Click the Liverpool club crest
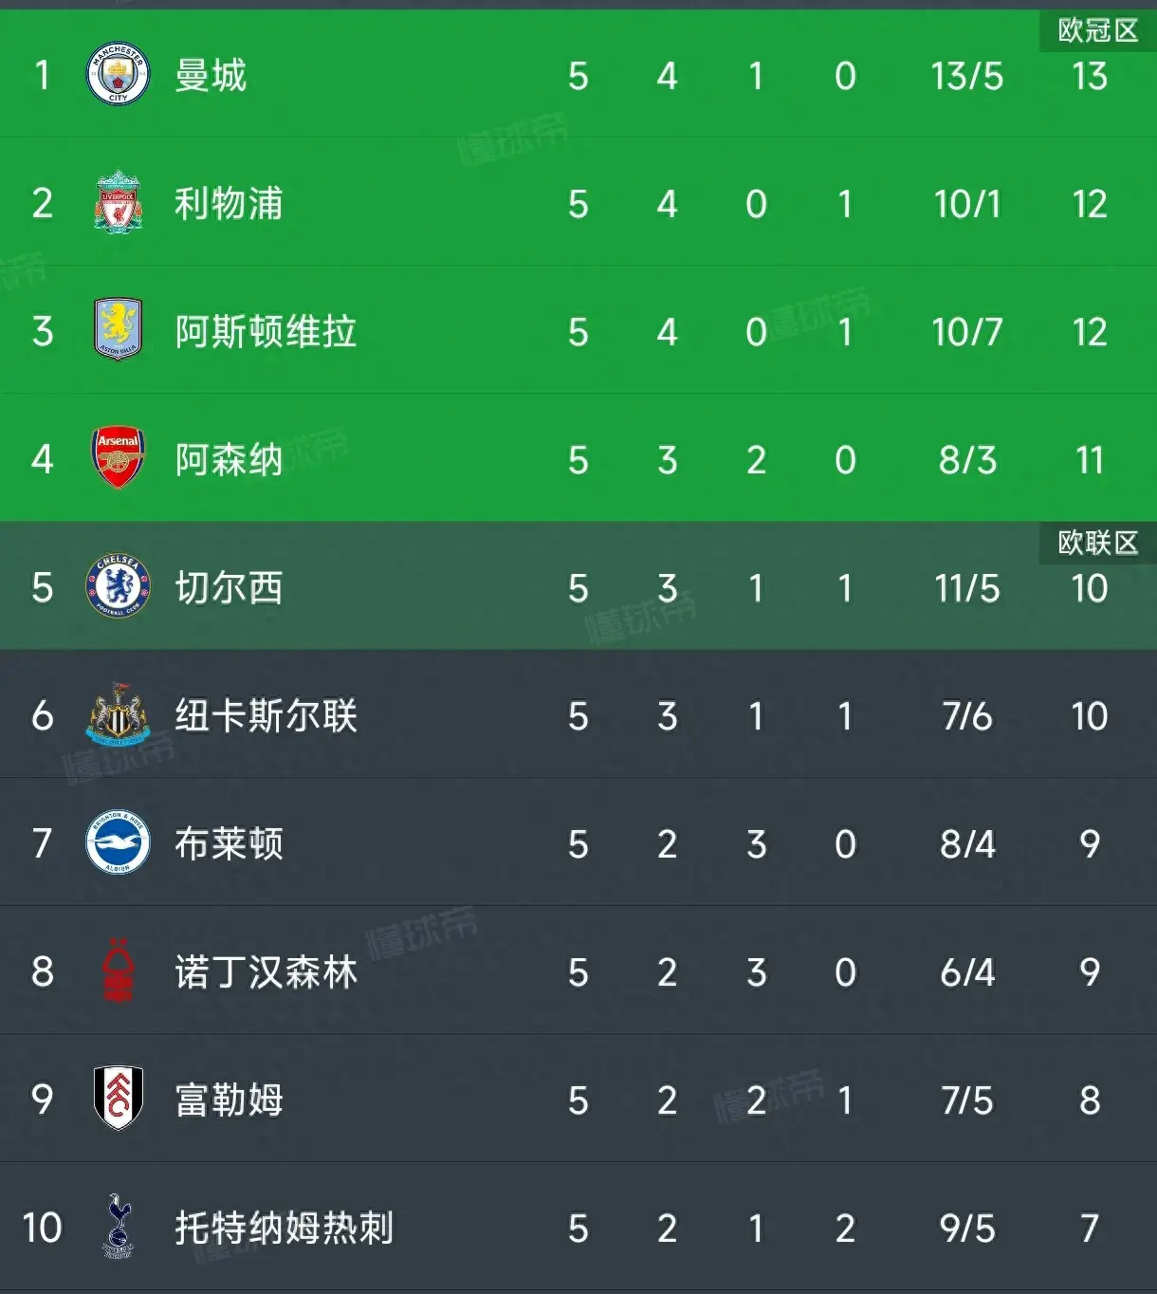This screenshot has width=1157, height=1294. click(118, 203)
